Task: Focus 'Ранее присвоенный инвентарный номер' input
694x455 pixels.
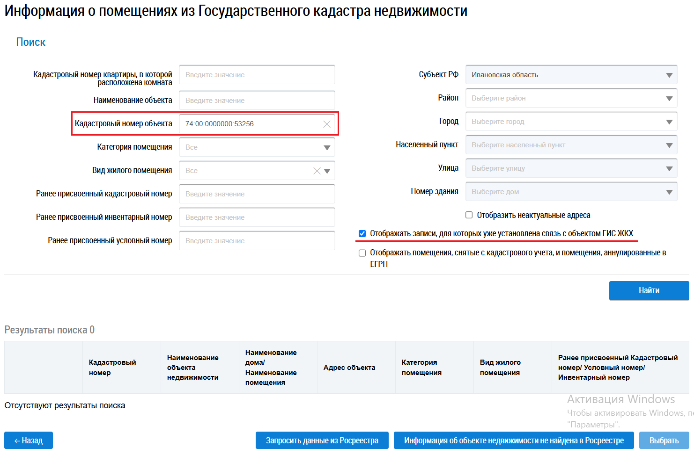Action: point(257,217)
